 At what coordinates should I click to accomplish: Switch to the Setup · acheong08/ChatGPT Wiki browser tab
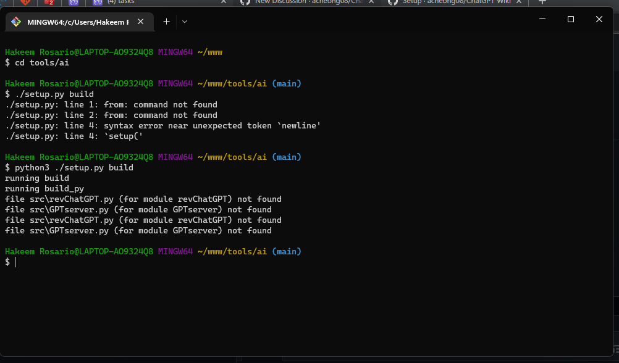pos(455,2)
